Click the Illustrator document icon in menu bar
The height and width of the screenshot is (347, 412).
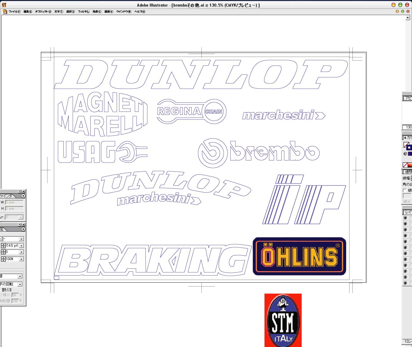[4, 12]
